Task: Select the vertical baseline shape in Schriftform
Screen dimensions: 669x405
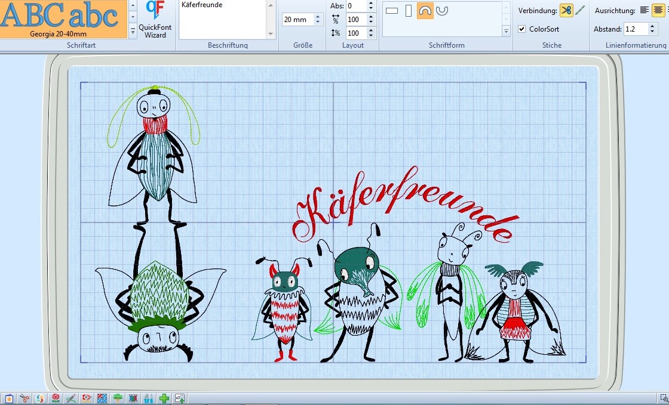Action: pos(408,10)
